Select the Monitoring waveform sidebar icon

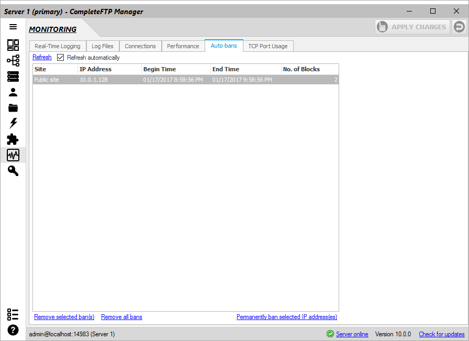(x=13, y=155)
